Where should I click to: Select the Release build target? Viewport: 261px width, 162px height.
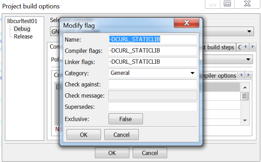click(x=23, y=36)
